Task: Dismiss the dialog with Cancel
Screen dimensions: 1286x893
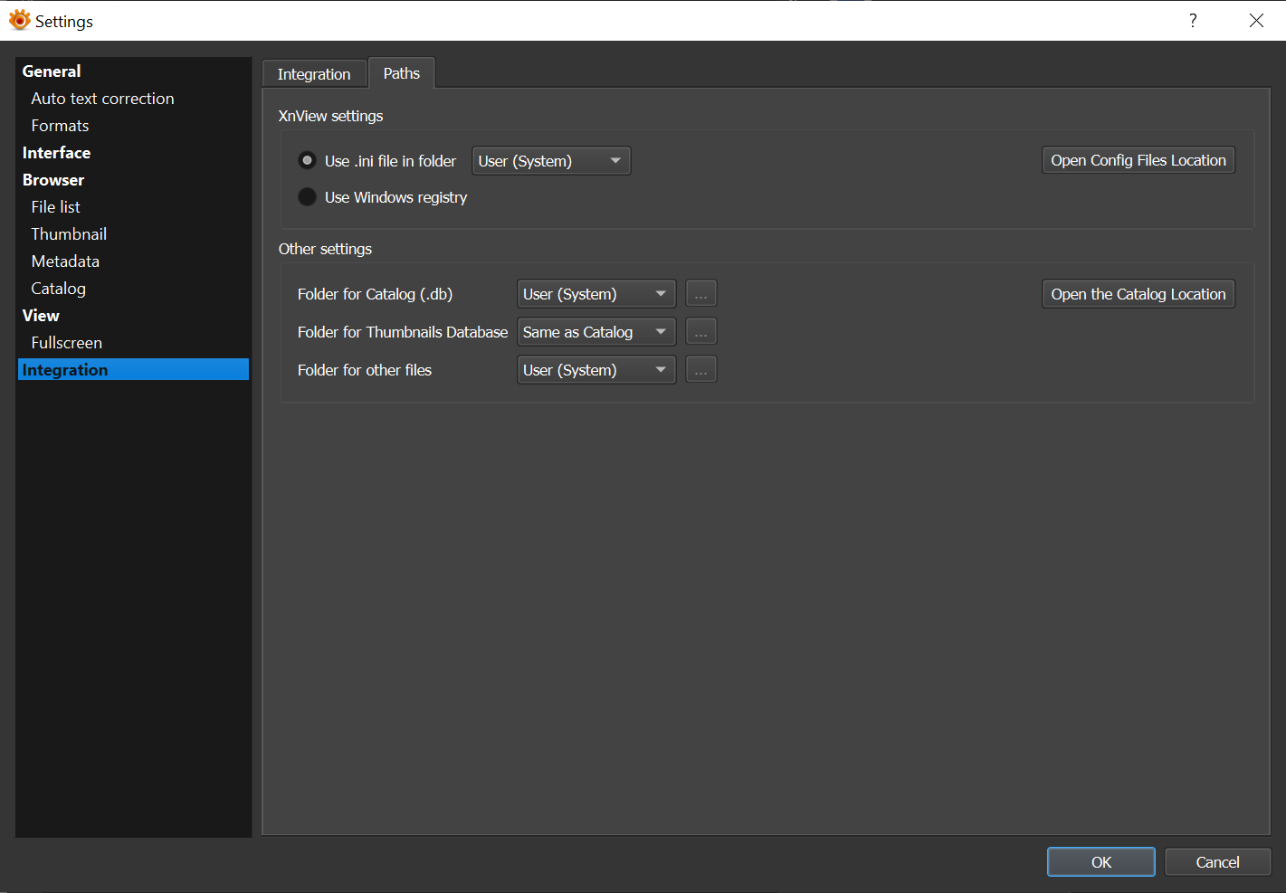Action: point(1217,862)
